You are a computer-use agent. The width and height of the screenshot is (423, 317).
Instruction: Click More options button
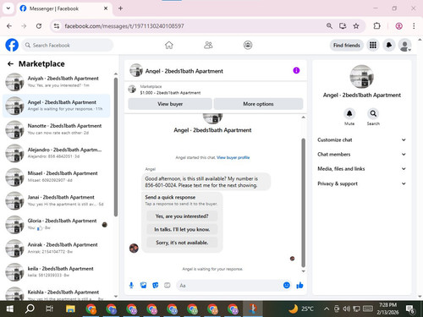click(x=258, y=104)
